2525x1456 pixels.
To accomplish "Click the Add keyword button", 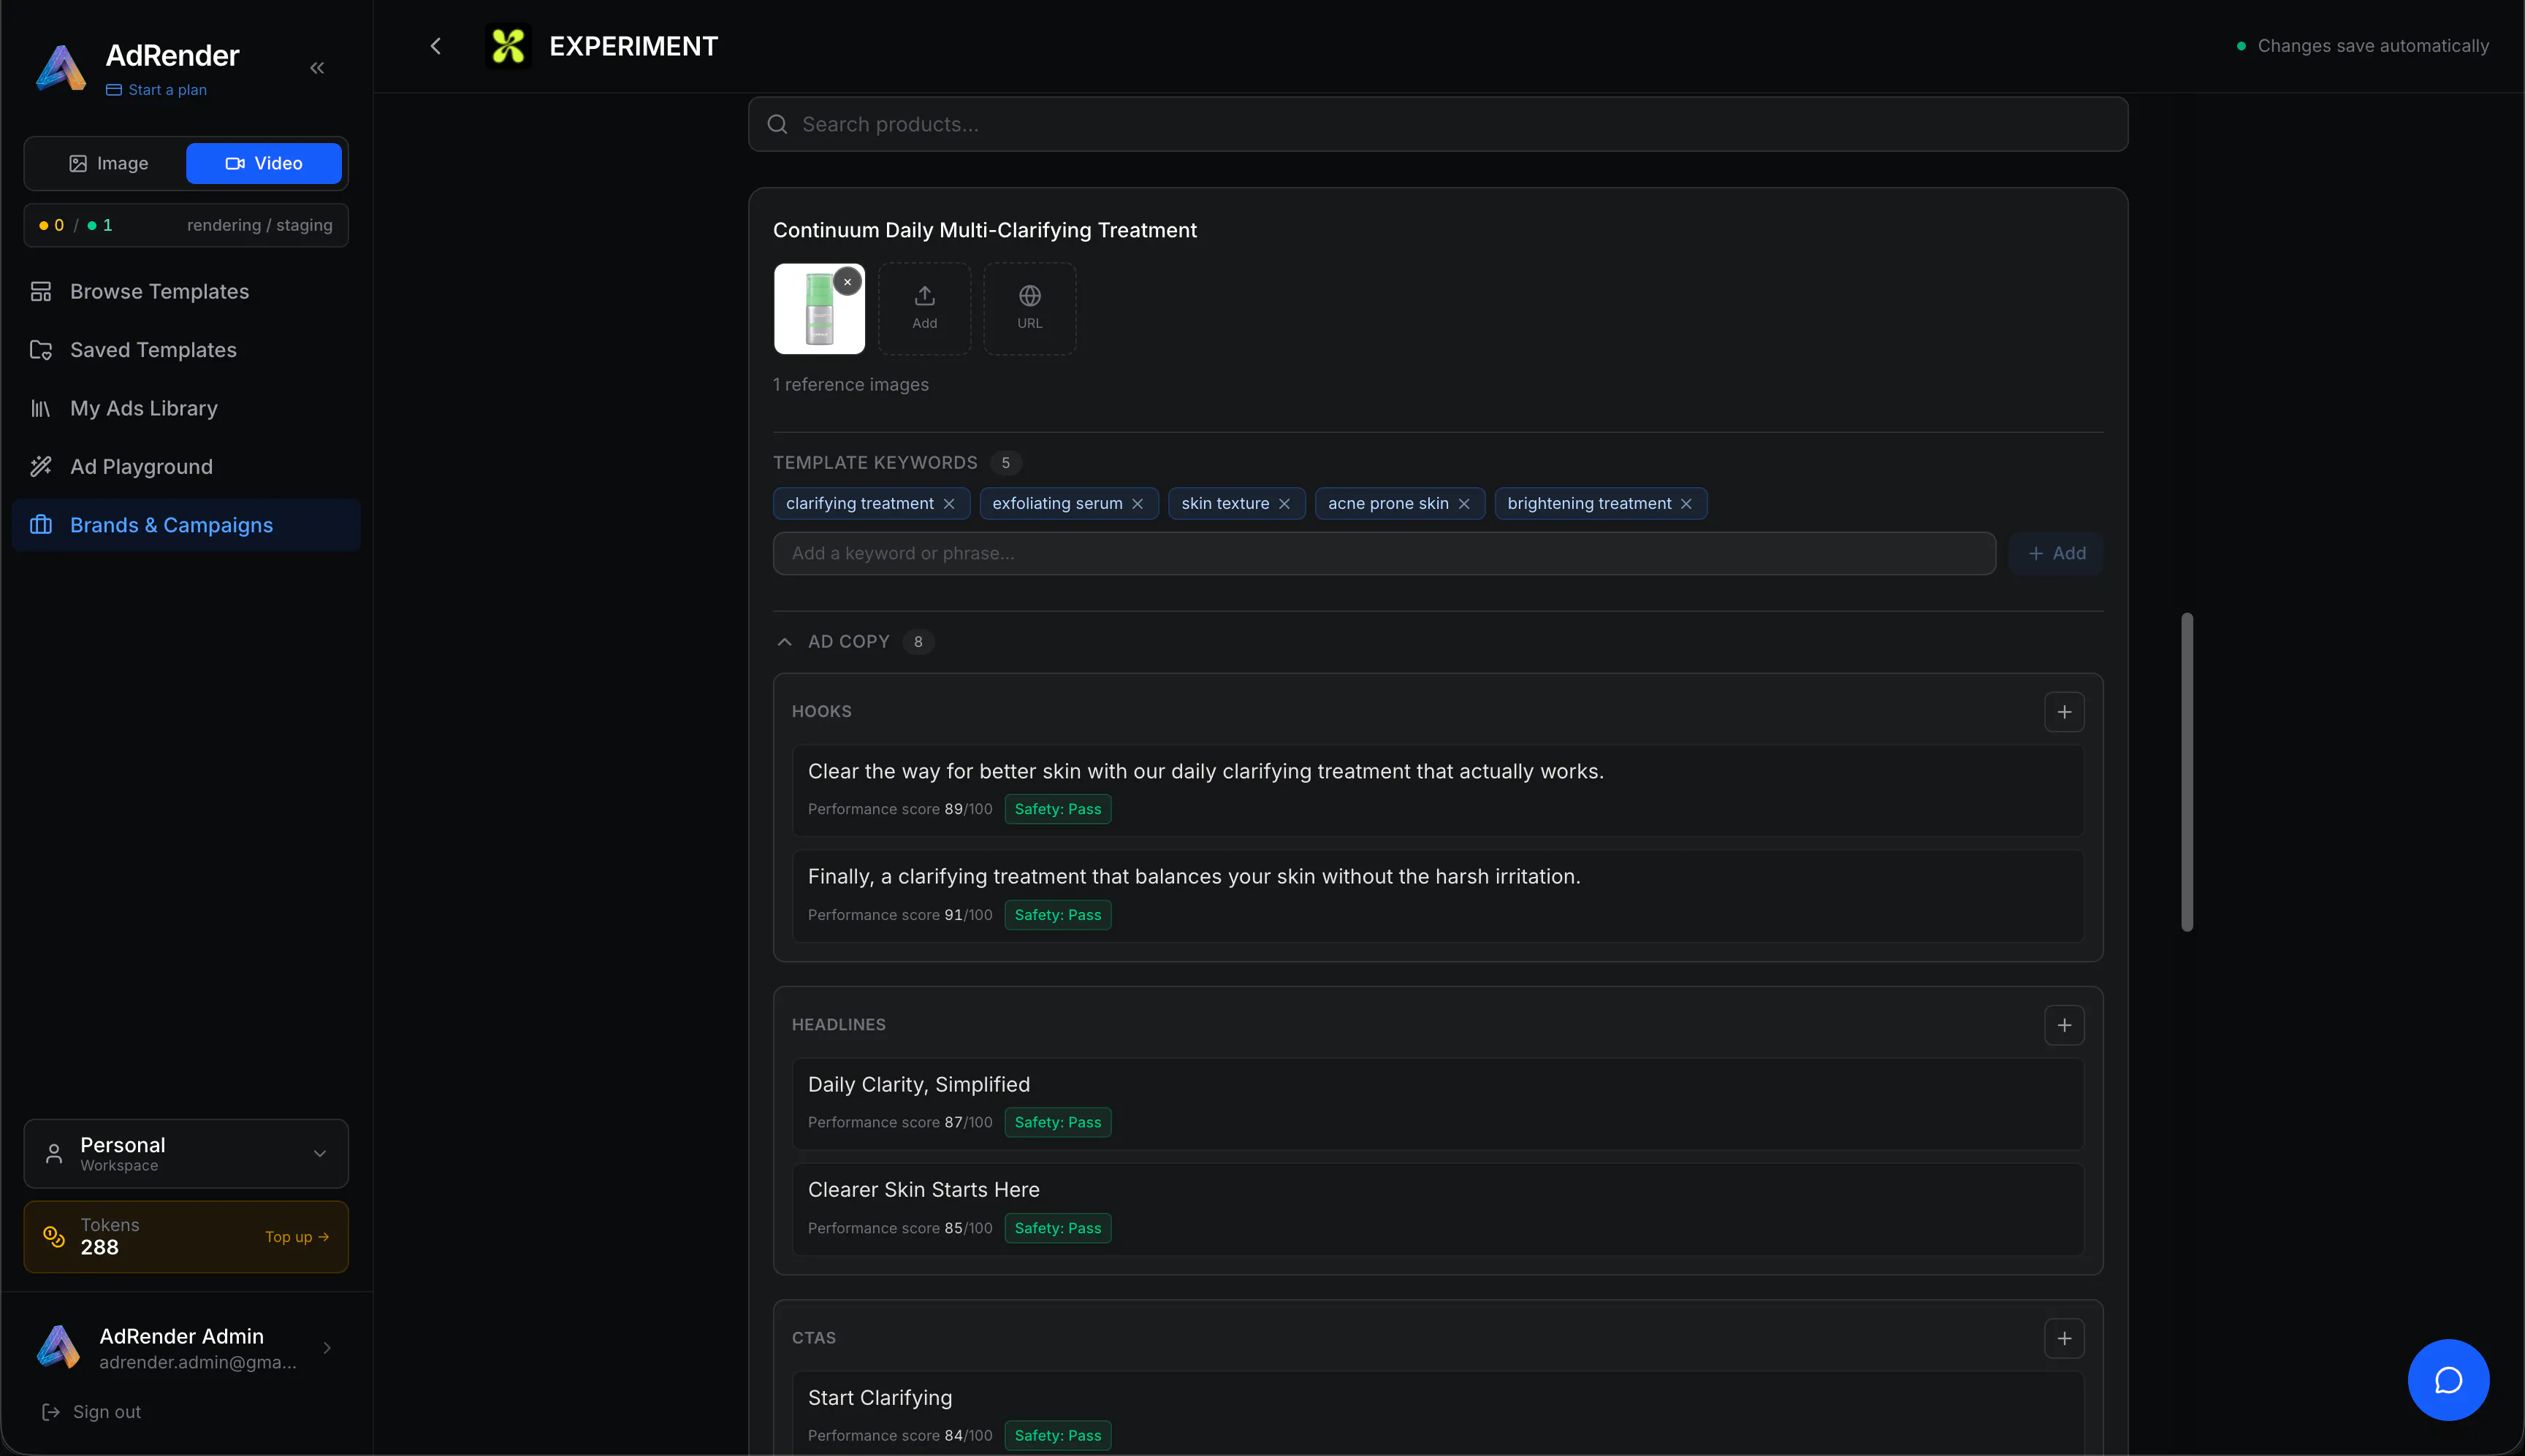I will coord(2057,553).
